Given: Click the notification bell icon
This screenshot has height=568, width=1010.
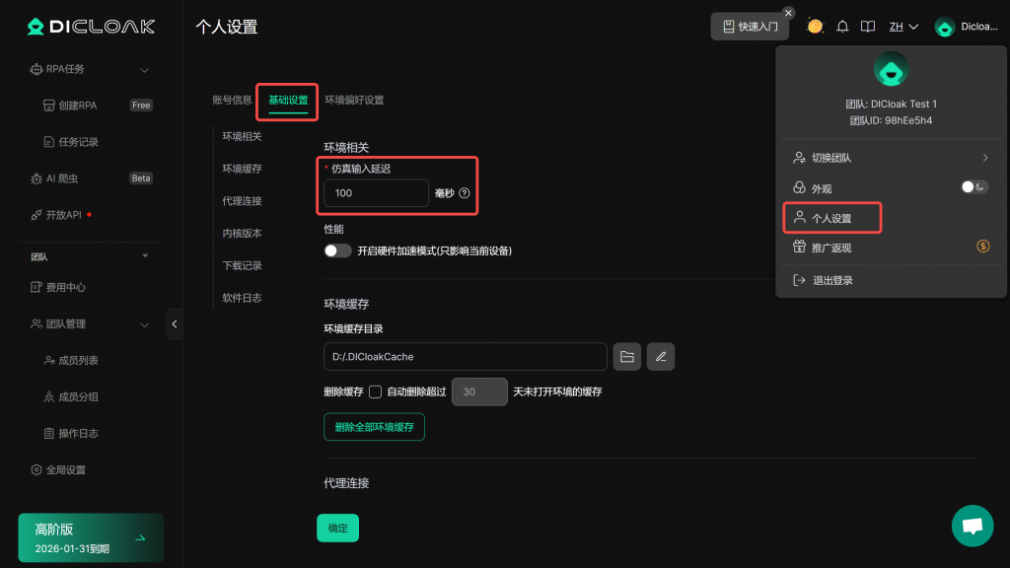Looking at the screenshot, I should (x=842, y=27).
